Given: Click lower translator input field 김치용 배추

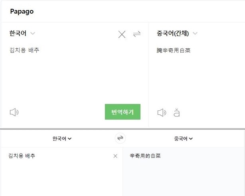Looking at the screenshot, I should click(x=22, y=156).
